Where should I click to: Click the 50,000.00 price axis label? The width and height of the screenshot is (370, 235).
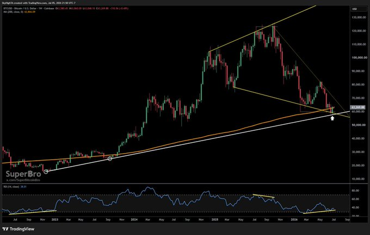coord(360,125)
